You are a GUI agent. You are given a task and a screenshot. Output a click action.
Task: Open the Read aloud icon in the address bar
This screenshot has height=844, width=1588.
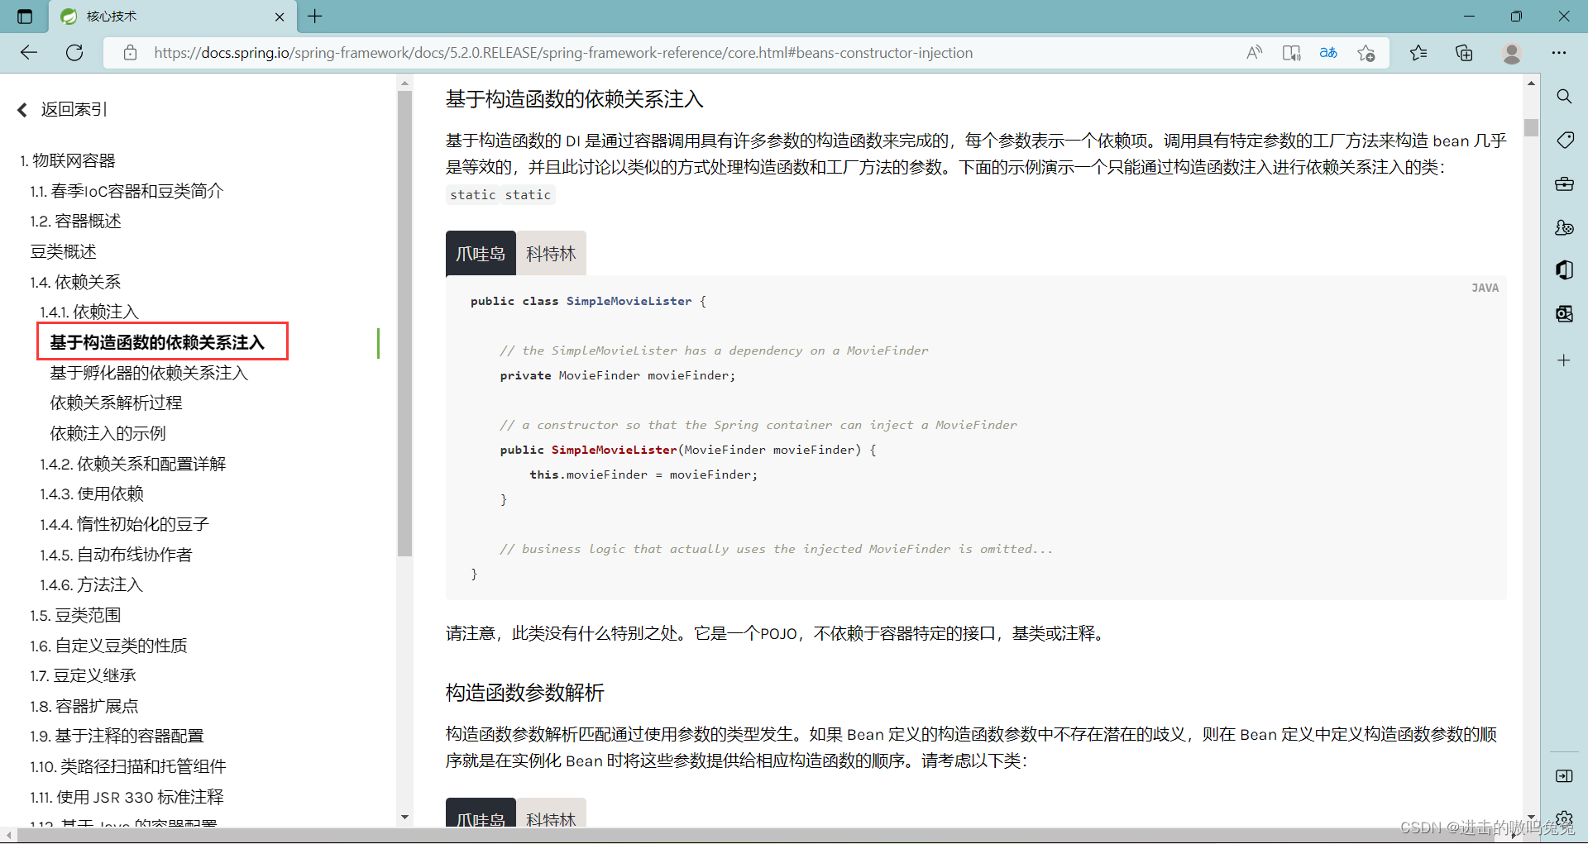point(1254,53)
